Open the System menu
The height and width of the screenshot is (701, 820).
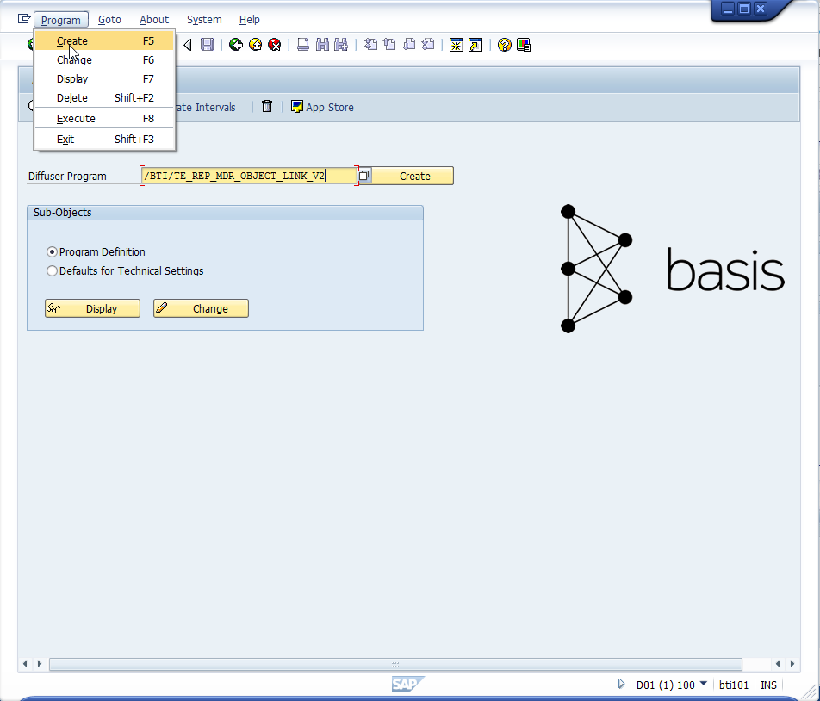pyautogui.click(x=204, y=19)
